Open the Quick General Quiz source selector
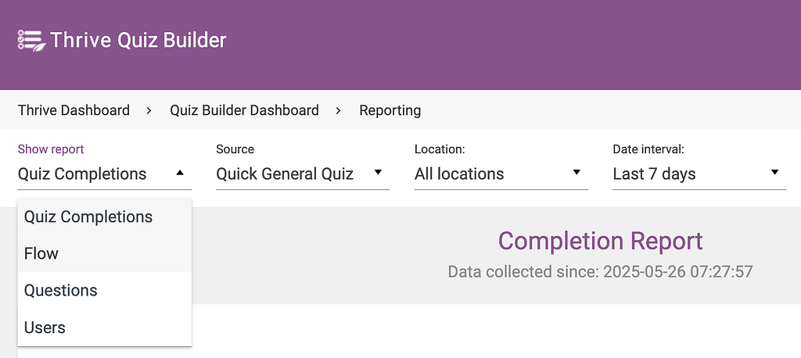Screen dimensions: 801x358 coord(303,174)
